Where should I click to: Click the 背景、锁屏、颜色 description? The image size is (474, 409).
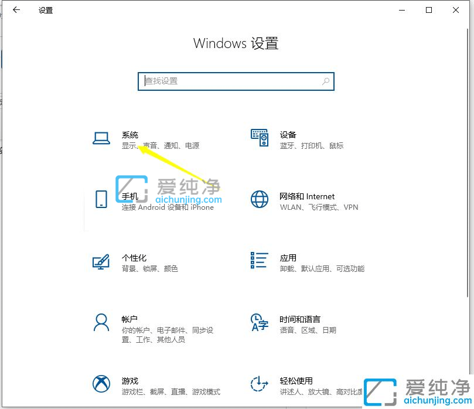(x=150, y=269)
